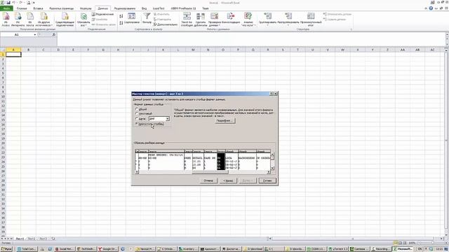The height and width of the screenshot is (252, 449).
Task: Switch to the Page Layout ribbon tab
Action: point(62,8)
